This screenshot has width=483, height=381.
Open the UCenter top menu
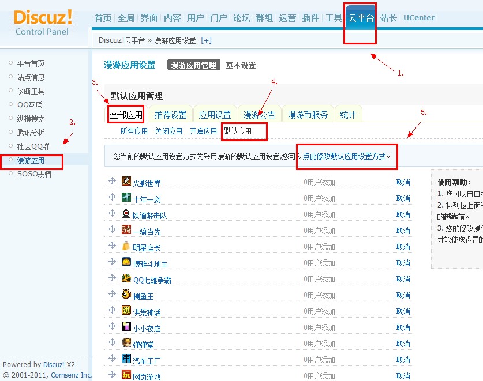[x=419, y=18]
